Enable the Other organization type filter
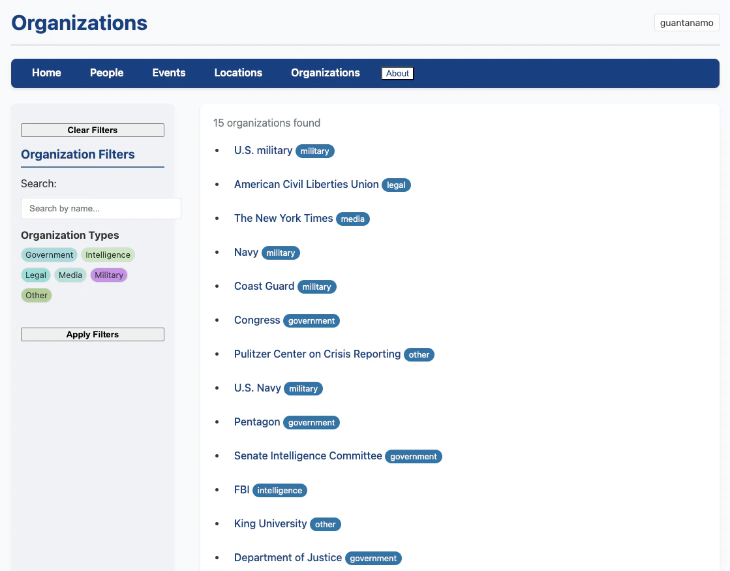 (37, 295)
